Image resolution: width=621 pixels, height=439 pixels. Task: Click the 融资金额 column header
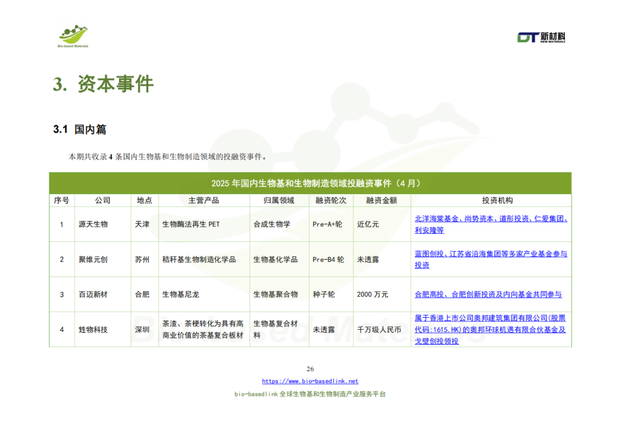click(381, 201)
